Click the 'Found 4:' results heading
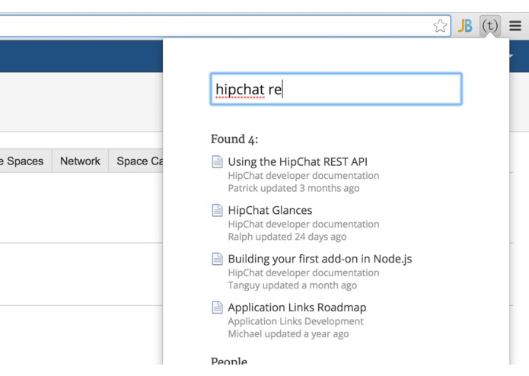The width and height of the screenshot is (529, 376). [234, 139]
